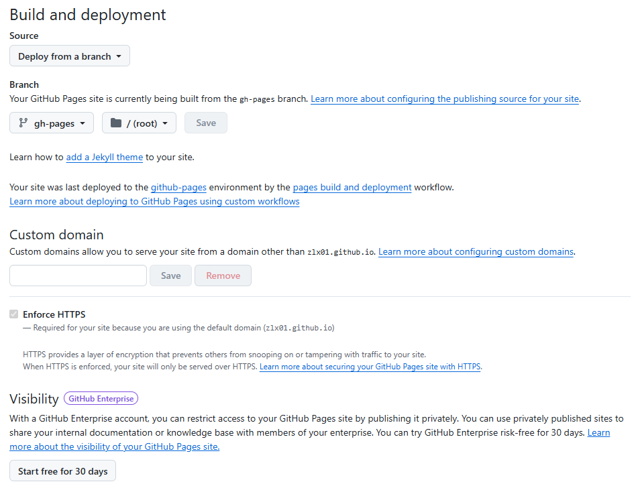Image resolution: width=638 pixels, height=492 pixels.
Task: Click the Custom domain heading
Action: (x=56, y=235)
